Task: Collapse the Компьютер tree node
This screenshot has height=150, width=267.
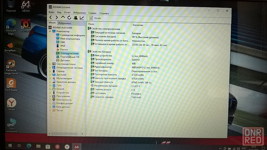Action: (50, 31)
